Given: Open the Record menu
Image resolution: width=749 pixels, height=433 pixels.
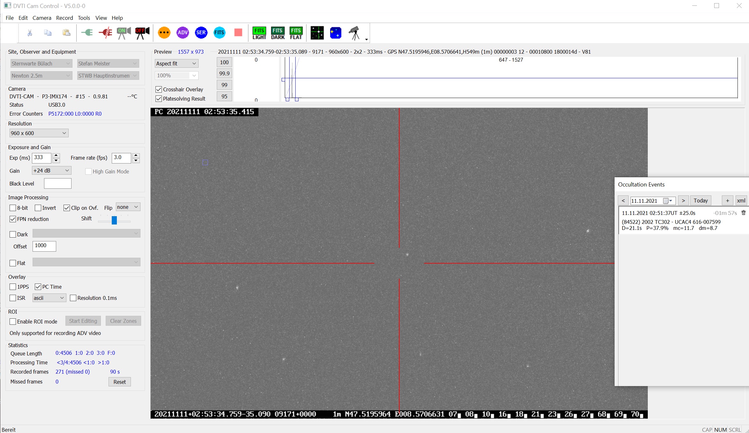Looking at the screenshot, I should [64, 18].
